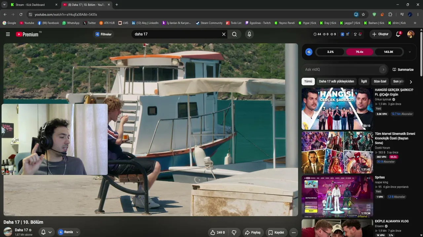Save the video with Kaydet
Screen dimensions: 423x237
(276, 232)
